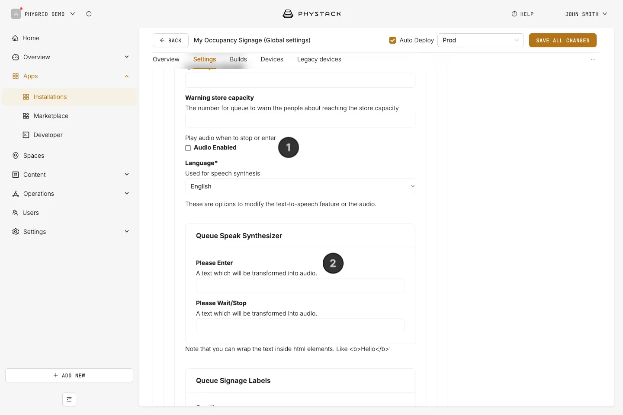Switch to the Legacy devices tab
The image size is (623, 415).
319,59
